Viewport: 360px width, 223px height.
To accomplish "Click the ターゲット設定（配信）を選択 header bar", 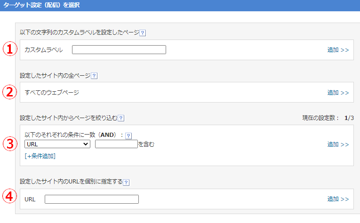I will (180, 6).
